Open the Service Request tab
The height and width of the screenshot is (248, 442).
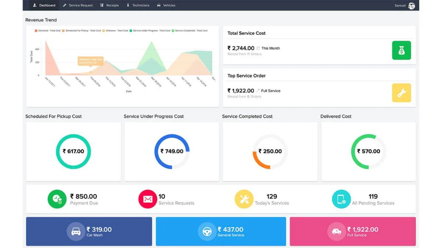click(78, 5)
